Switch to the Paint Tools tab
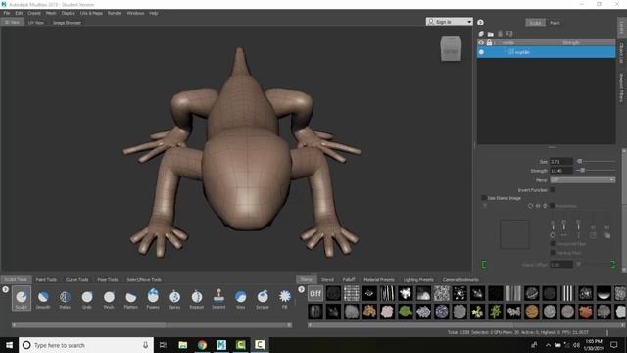 point(46,280)
